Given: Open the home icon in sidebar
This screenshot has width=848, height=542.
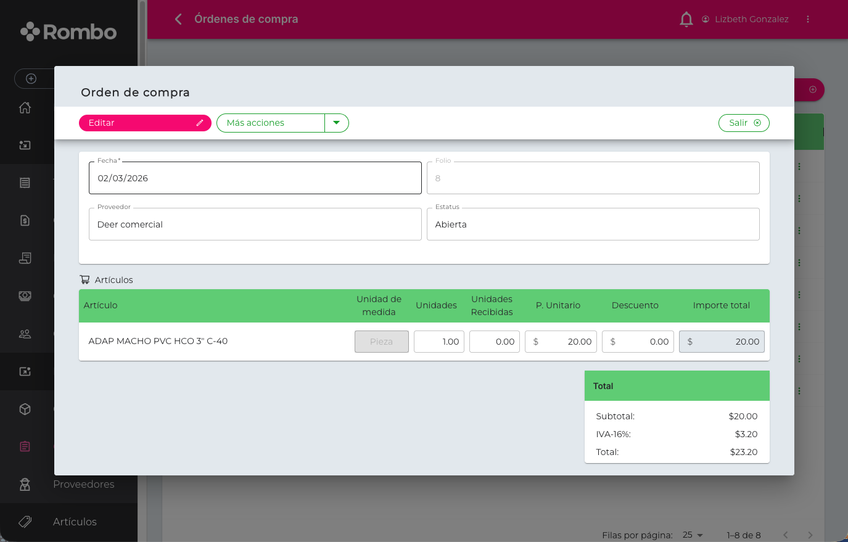Looking at the screenshot, I should pos(25,108).
